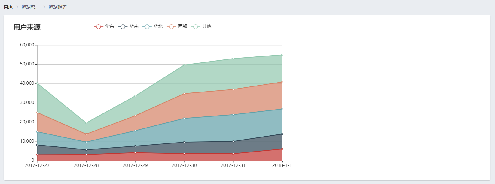
Task: Click 其他 data point at 2017-12-28
Action: tap(86, 123)
